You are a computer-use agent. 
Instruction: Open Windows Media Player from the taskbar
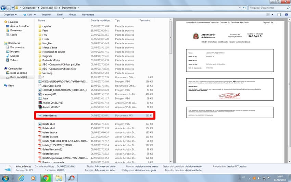pos(33,178)
